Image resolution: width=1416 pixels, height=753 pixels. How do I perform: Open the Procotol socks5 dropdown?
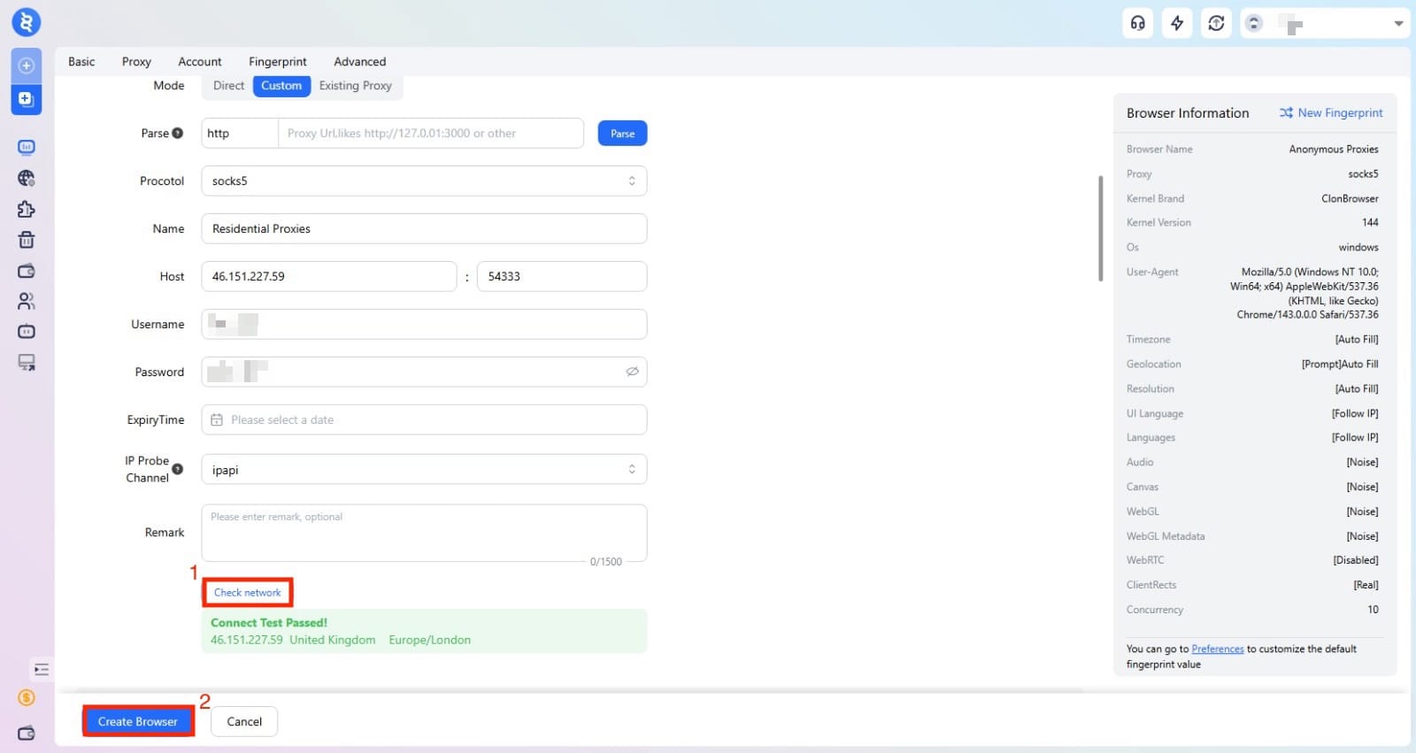click(424, 181)
